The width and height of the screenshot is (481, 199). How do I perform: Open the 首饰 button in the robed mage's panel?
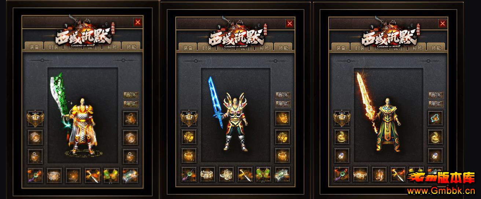[x=436, y=95]
